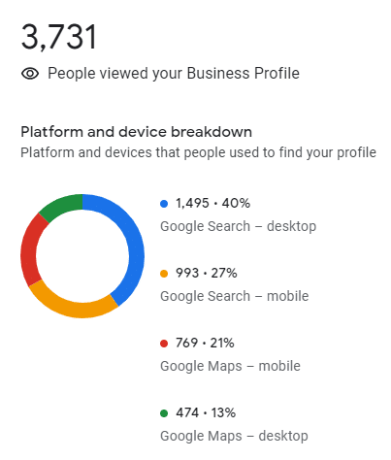Screen dimensions: 391x460
Task: Click the 3,731 total views number
Action: (x=59, y=37)
